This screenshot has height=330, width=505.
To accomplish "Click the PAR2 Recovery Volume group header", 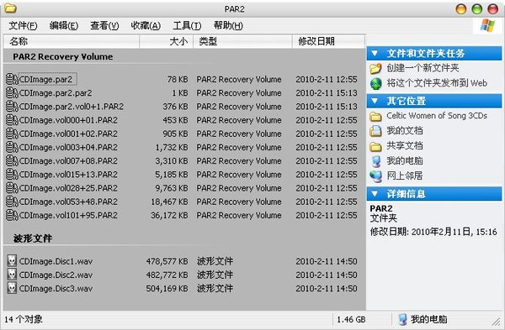I will pyautogui.click(x=63, y=56).
